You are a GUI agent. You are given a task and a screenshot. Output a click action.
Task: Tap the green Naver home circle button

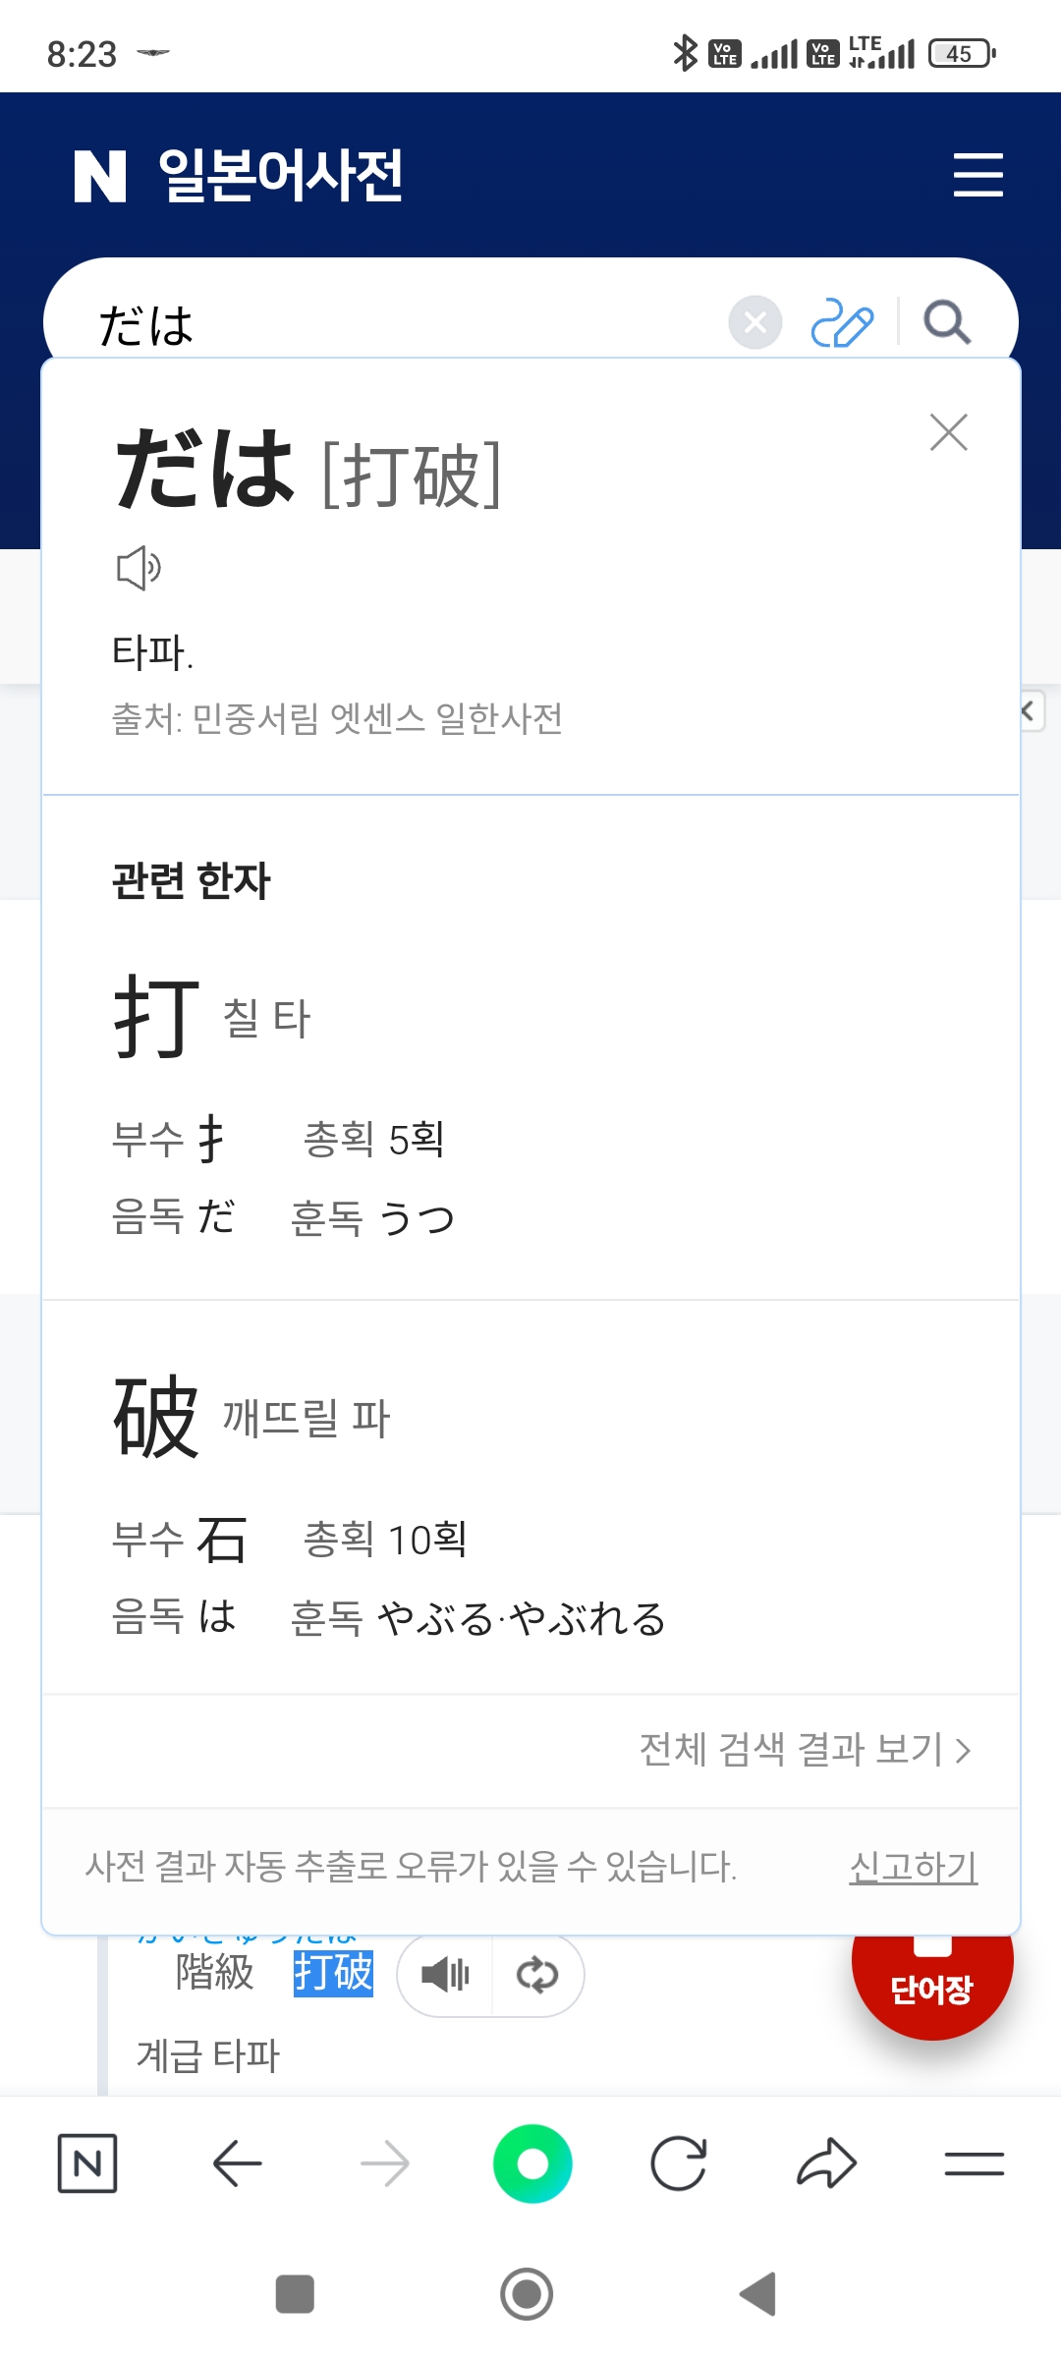[x=531, y=2163]
